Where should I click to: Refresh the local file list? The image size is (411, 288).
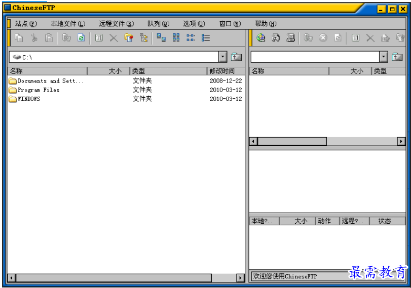click(x=81, y=38)
